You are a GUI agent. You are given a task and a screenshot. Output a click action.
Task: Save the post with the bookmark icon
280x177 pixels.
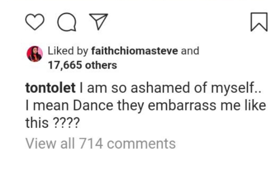coord(258,22)
